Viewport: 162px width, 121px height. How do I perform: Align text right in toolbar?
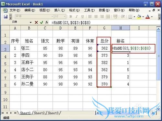(x=102, y=16)
